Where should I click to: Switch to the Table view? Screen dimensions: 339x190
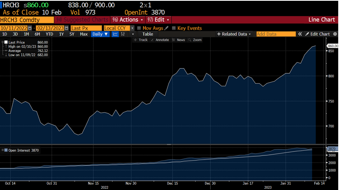click(x=147, y=34)
